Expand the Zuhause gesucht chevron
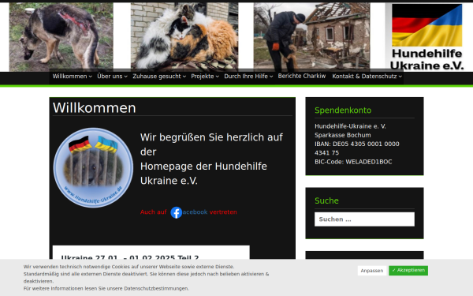The image size is (473, 296). click(x=184, y=77)
